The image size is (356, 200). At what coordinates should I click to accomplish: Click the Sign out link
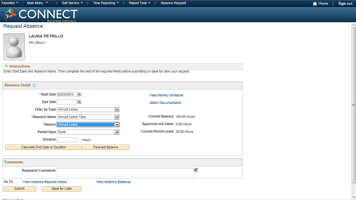345,4
